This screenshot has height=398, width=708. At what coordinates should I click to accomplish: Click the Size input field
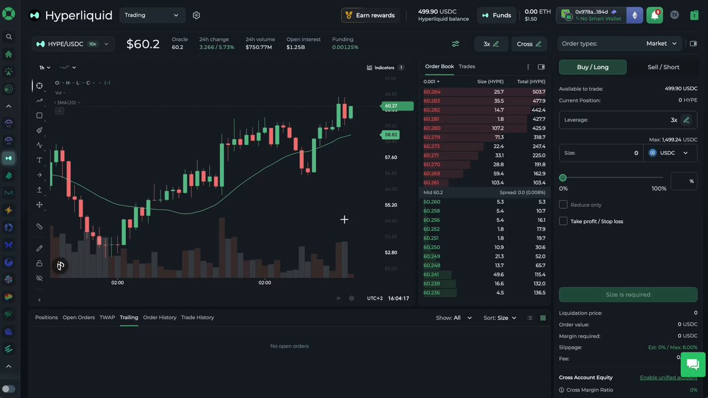601,153
